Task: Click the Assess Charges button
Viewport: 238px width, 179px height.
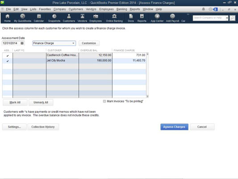Action: [174, 127]
